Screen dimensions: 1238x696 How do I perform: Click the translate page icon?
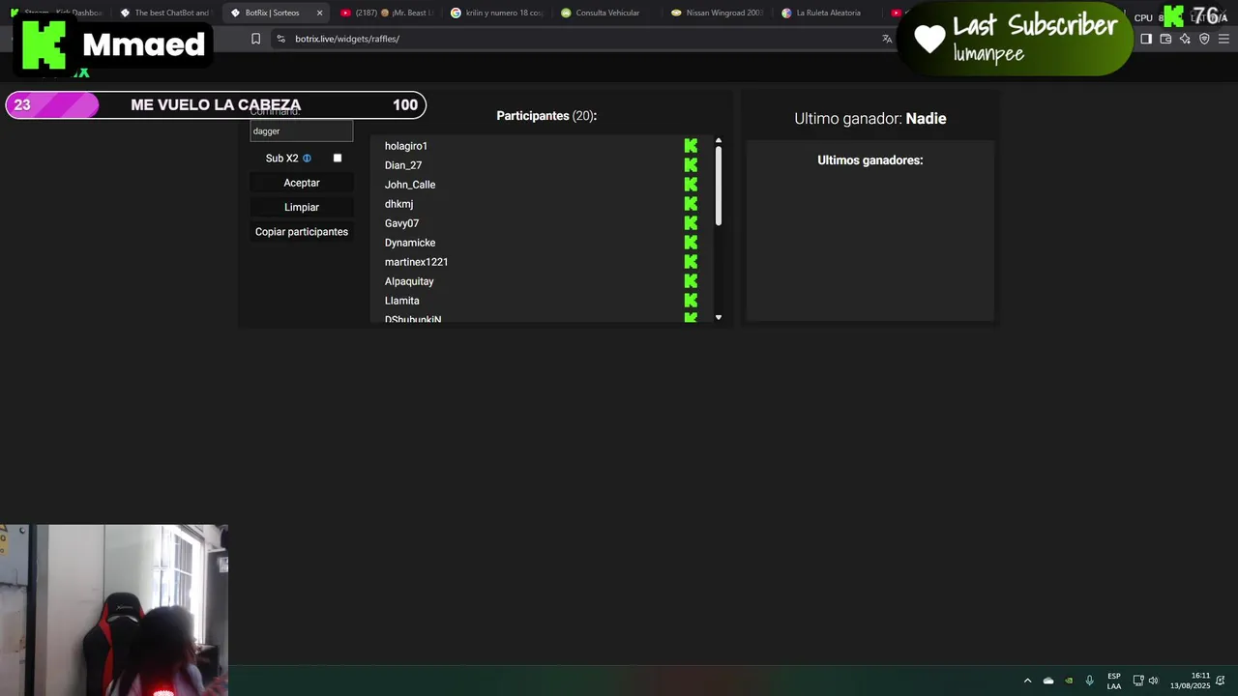tap(887, 39)
